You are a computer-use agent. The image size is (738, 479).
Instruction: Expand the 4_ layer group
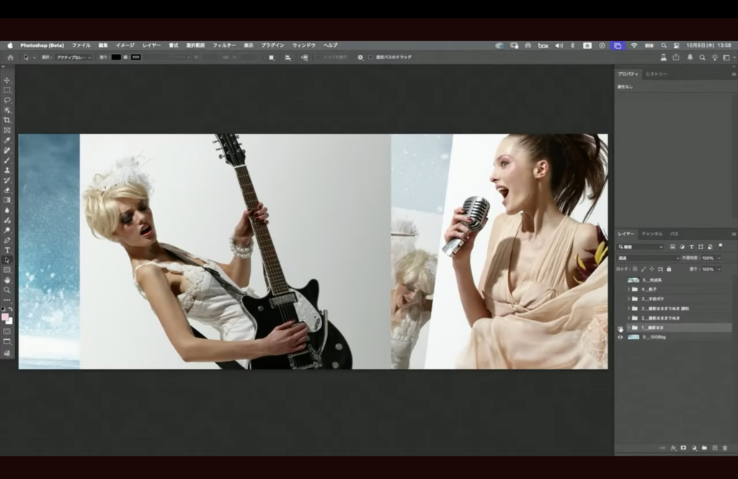pyautogui.click(x=628, y=289)
